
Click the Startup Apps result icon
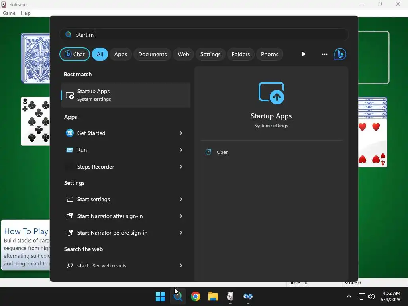[70, 95]
